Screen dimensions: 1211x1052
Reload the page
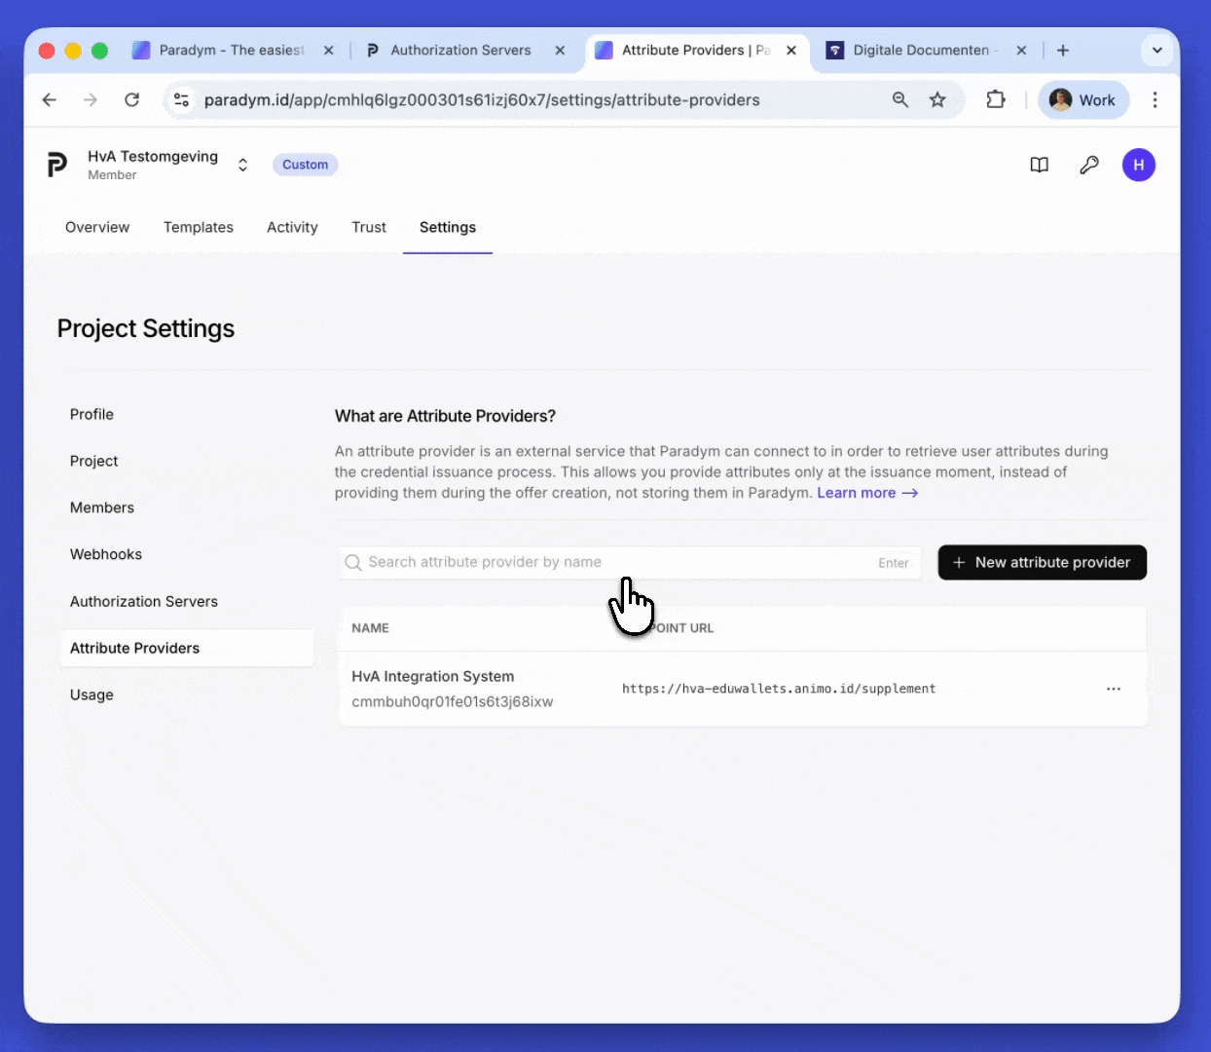[132, 99]
